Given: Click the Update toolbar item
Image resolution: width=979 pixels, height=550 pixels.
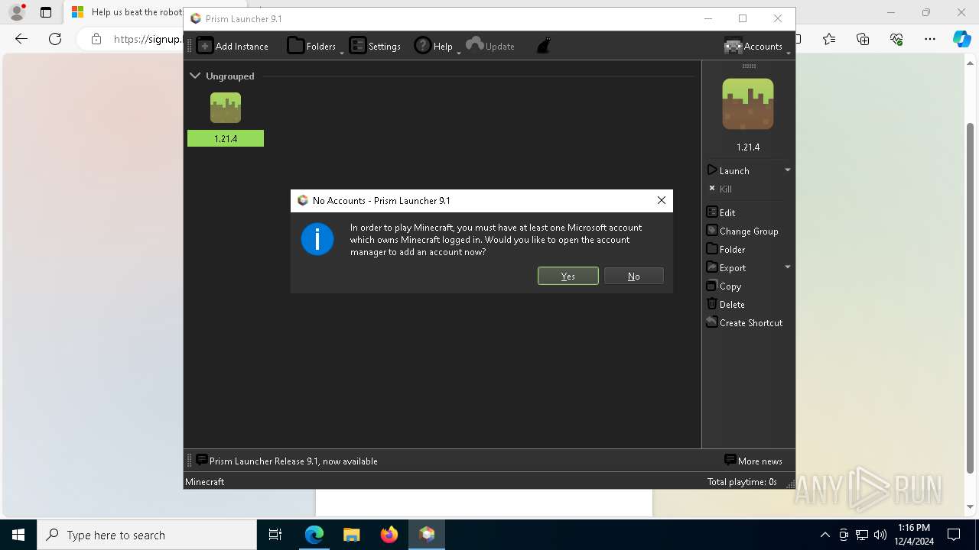Looking at the screenshot, I should click(x=490, y=46).
